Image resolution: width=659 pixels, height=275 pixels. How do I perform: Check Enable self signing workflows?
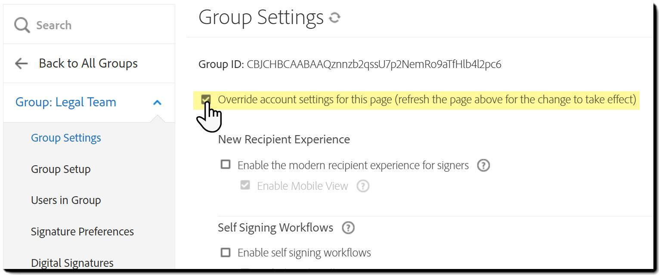(x=226, y=253)
